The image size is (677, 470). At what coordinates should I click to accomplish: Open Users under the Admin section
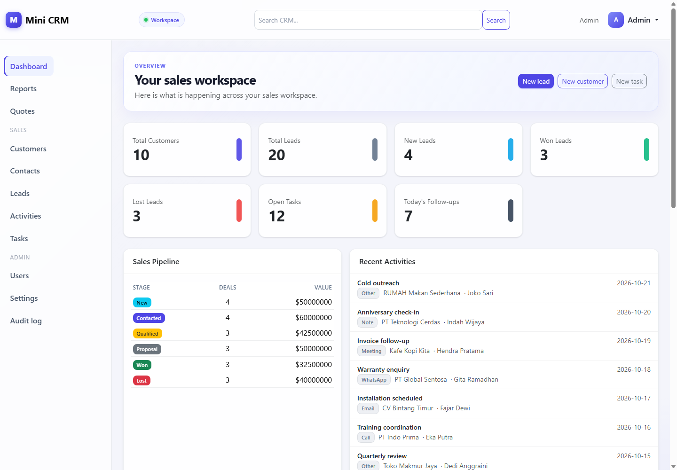pos(20,276)
